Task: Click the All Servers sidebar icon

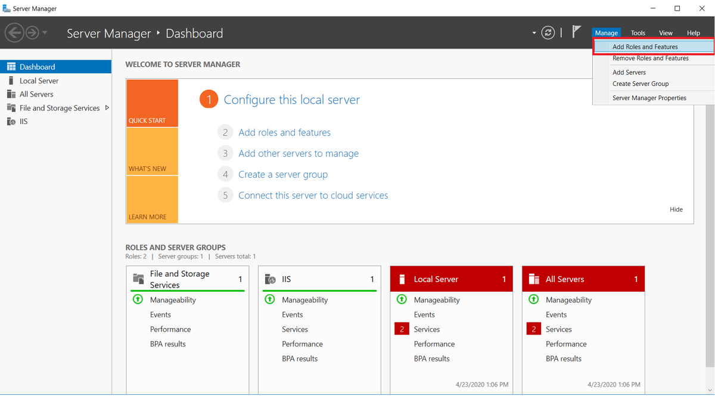Action: pyautogui.click(x=11, y=94)
